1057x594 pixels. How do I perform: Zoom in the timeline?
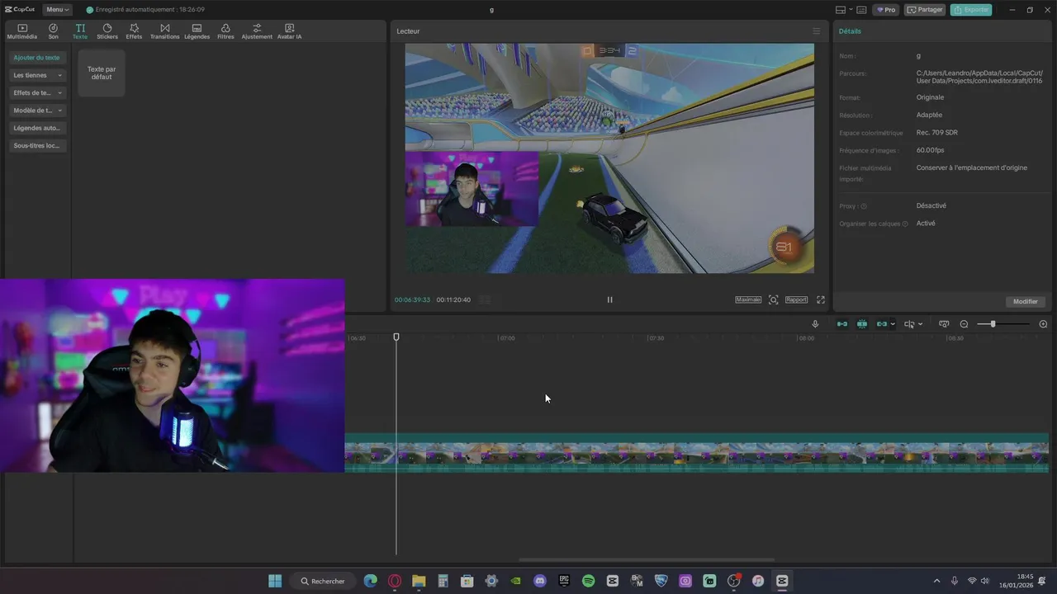coord(1043,324)
